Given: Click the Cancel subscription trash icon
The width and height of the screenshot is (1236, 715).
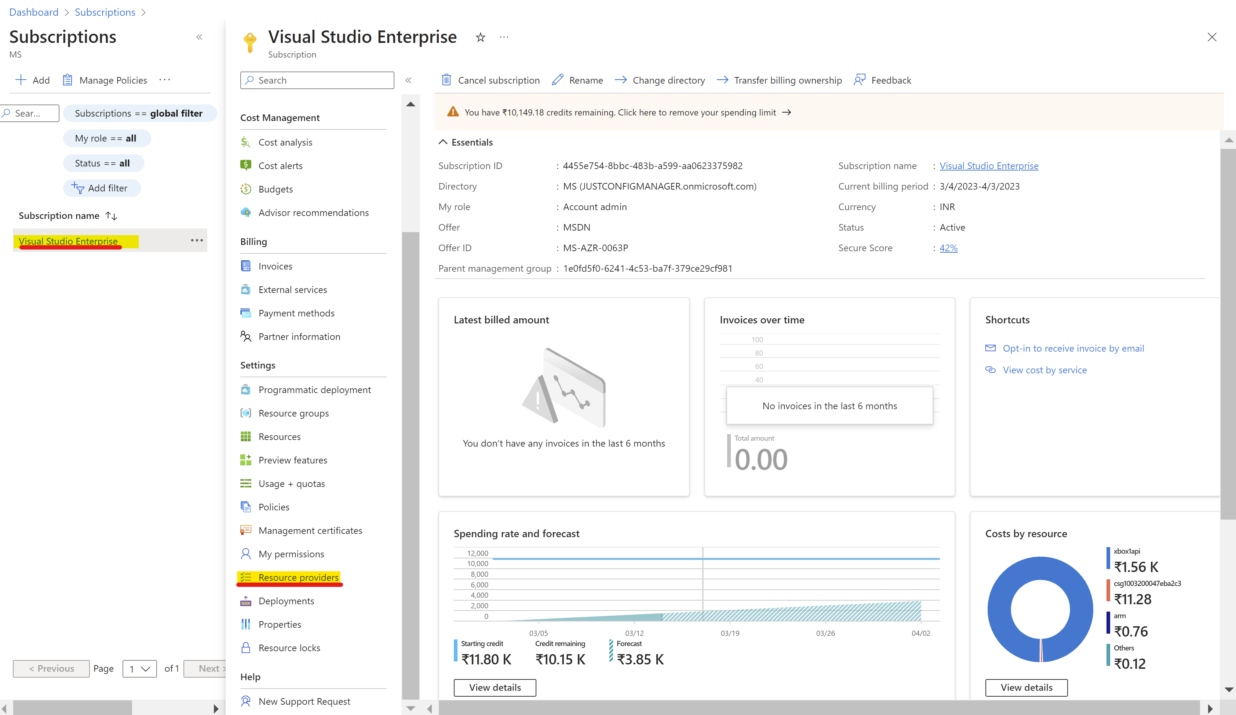Looking at the screenshot, I should click(446, 80).
